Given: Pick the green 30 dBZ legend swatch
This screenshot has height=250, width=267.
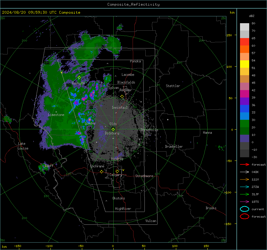Looking at the screenshot, I should click(244, 124).
